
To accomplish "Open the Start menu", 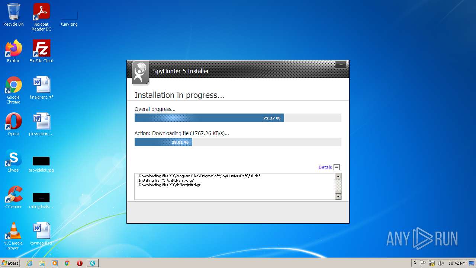I will (10, 263).
